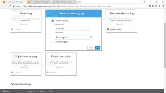The width and height of the screenshot is (166, 93).
Task: Save the server access logging settings
Action: pyautogui.click(x=98, y=48)
